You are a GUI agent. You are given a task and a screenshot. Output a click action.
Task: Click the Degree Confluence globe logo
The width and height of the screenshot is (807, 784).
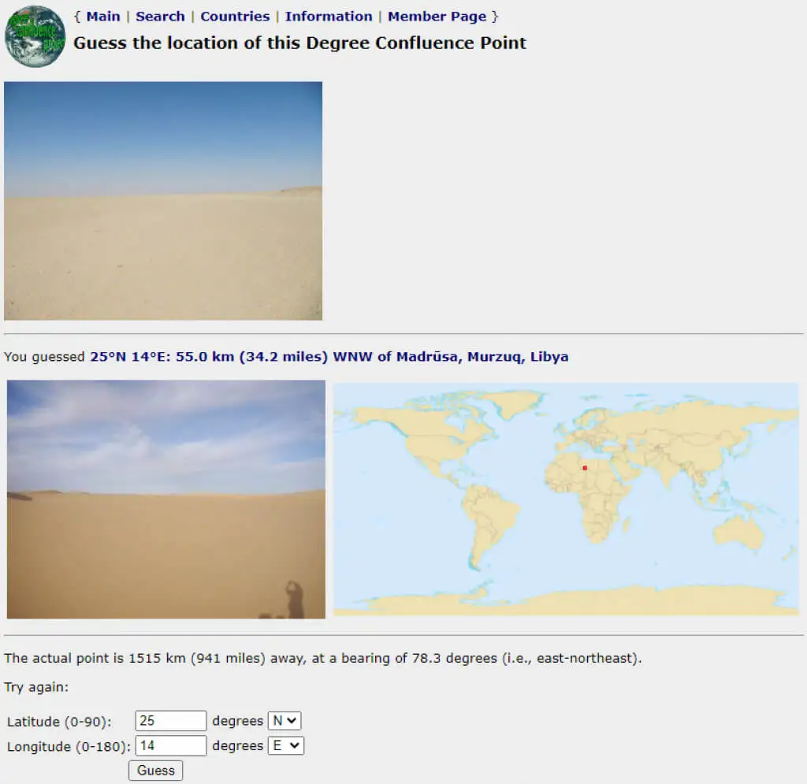(35, 36)
